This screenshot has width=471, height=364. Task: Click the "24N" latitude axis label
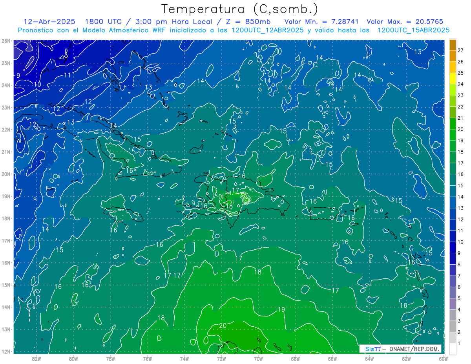tap(5, 85)
